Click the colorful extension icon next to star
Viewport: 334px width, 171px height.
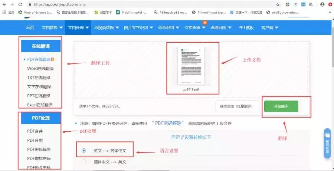288,4
